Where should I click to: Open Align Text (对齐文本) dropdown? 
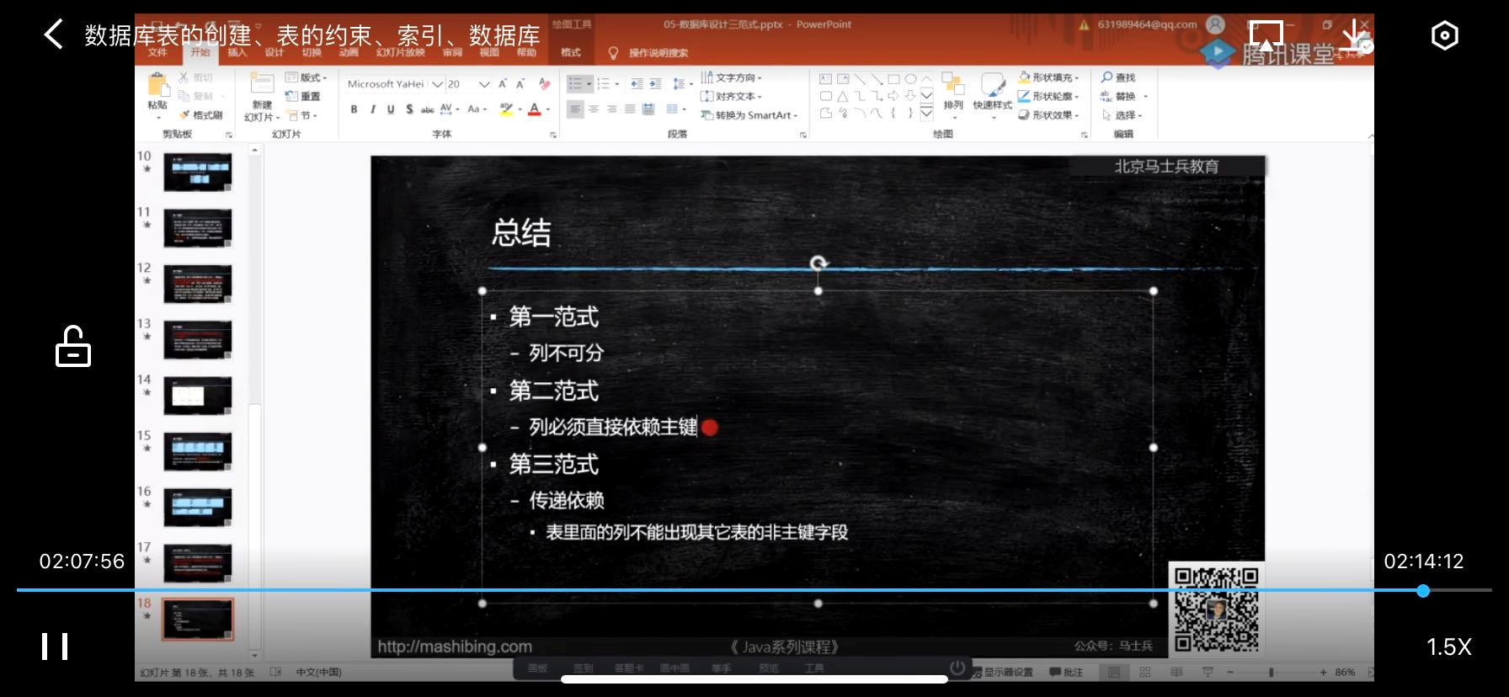pyautogui.click(x=731, y=96)
